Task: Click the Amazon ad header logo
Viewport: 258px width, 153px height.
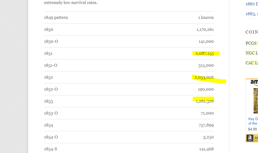Action: (254, 82)
